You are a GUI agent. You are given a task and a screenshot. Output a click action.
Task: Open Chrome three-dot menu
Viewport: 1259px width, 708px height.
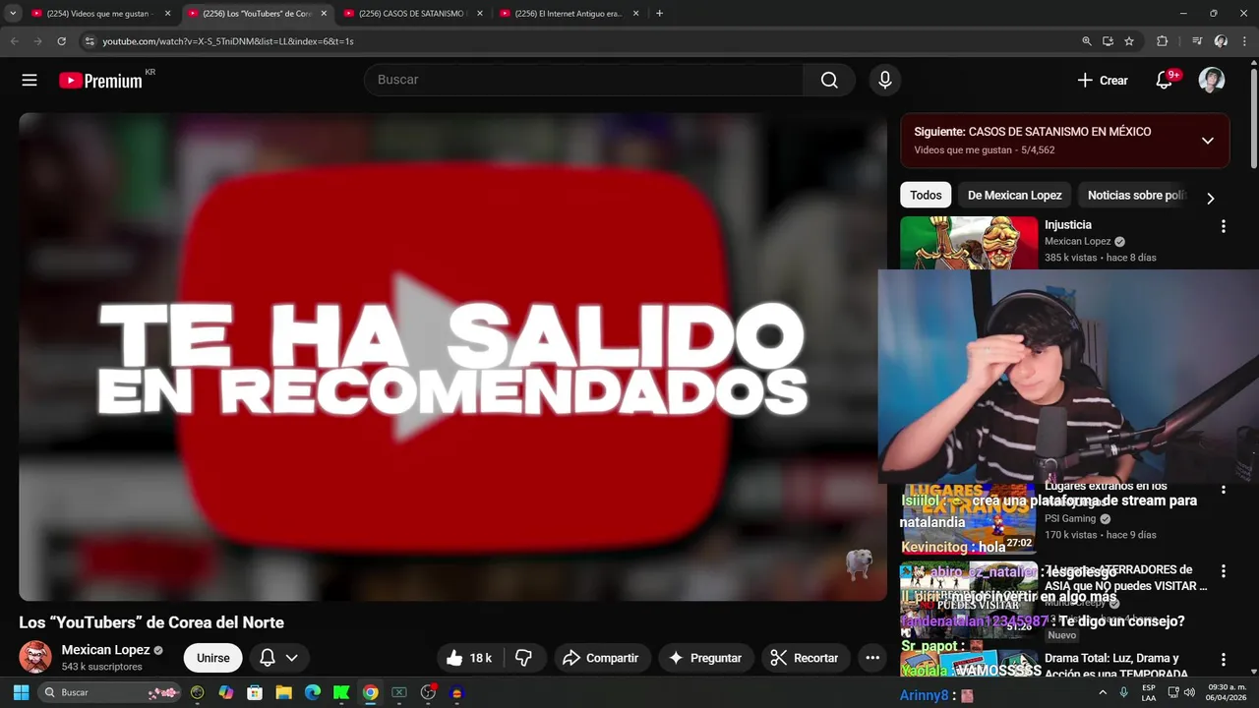[x=1245, y=41]
